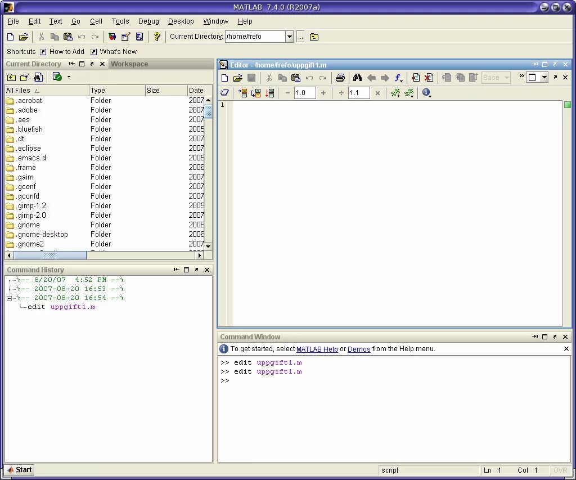Select 'edit uppgift1.m' in Command History
This screenshot has width=576, height=480.
pyautogui.click(x=61, y=307)
